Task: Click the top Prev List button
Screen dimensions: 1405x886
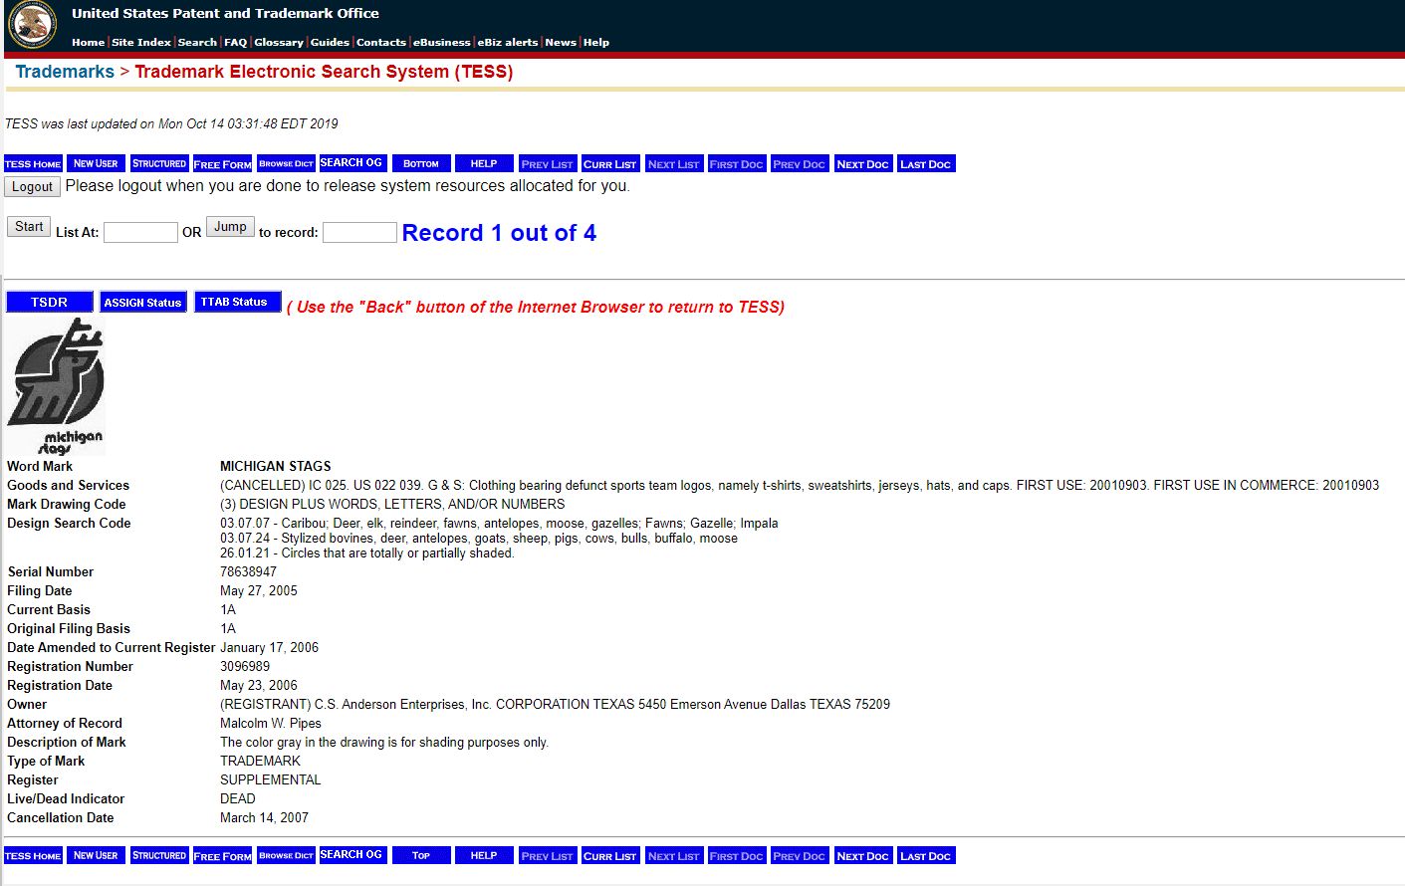Action: [x=548, y=163]
